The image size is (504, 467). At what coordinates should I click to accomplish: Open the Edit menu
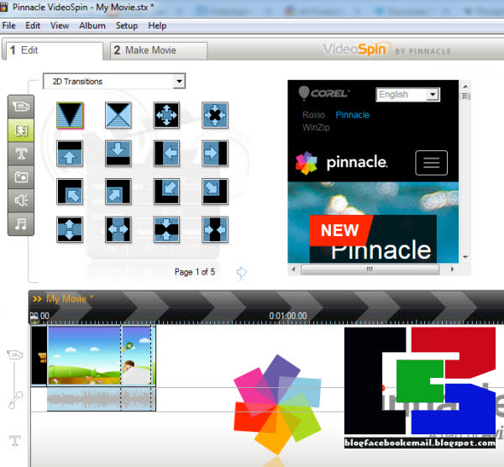point(33,26)
